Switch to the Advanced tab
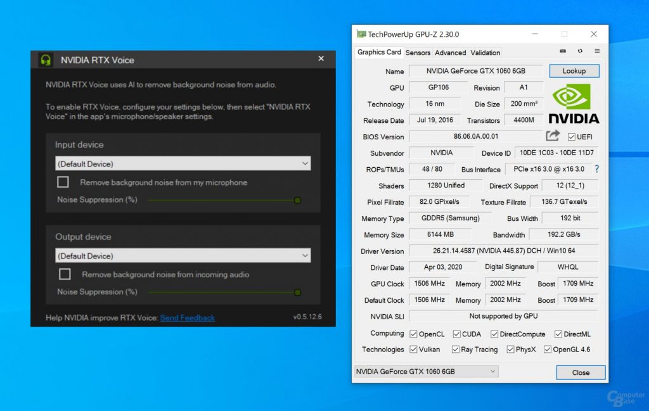This screenshot has height=411, width=649. pos(451,53)
